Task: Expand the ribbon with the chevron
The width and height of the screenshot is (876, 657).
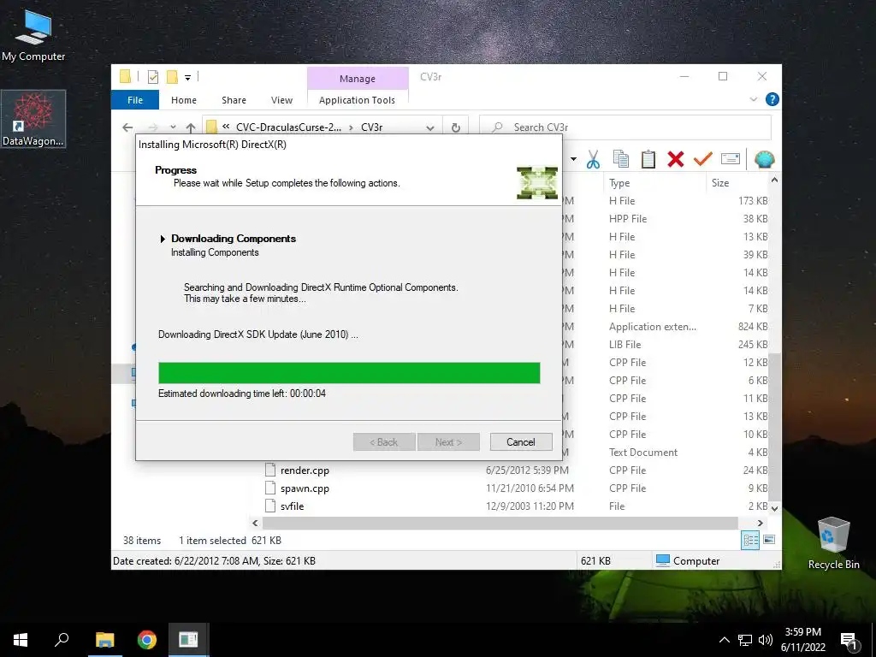Action: coord(753,99)
